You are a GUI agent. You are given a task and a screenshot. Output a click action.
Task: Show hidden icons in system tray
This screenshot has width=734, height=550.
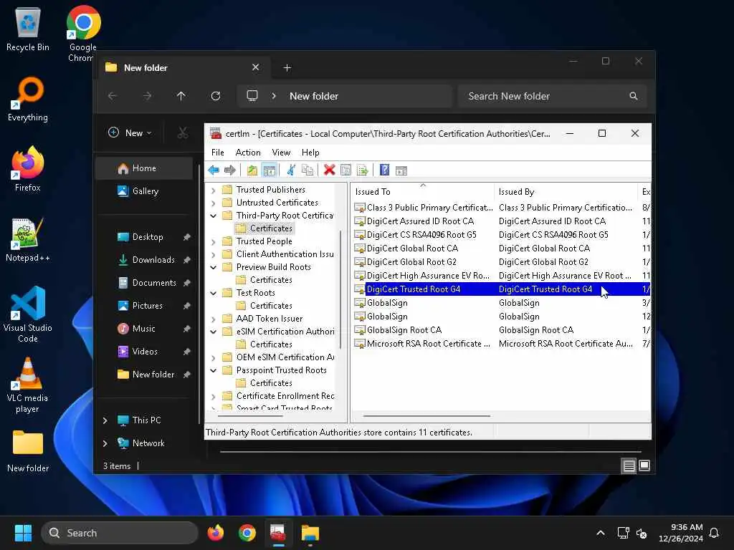(601, 533)
